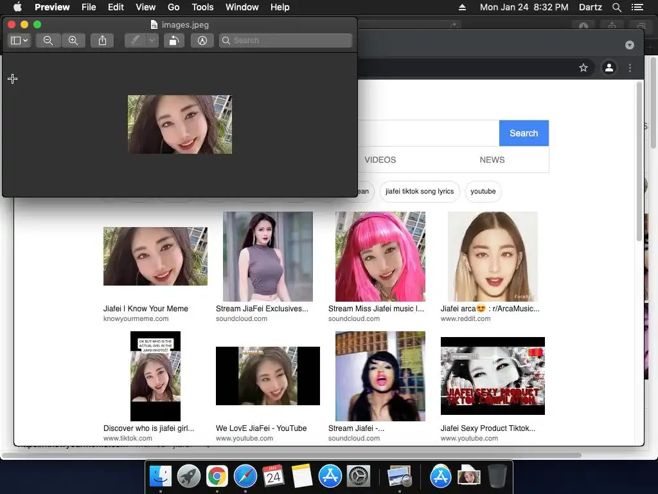Open the Tools menu
This screenshot has height=494, width=658.
(x=202, y=7)
